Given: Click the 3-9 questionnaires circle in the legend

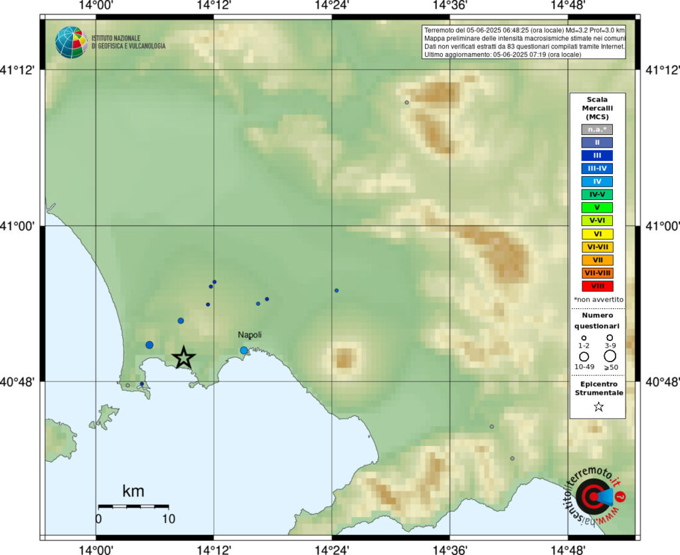Looking at the screenshot, I should coord(610,338).
